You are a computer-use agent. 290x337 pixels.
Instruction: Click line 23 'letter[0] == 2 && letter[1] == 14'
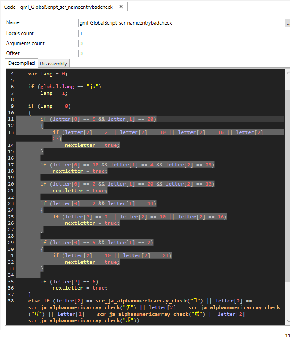pos(103,203)
